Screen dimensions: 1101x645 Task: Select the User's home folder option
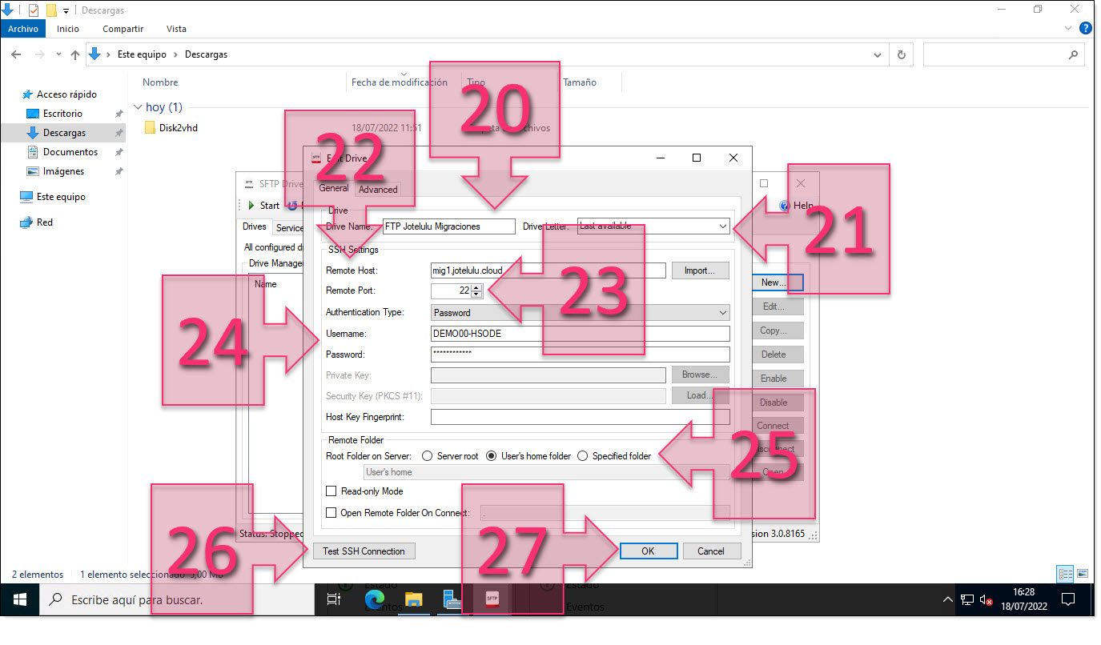pos(492,456)
